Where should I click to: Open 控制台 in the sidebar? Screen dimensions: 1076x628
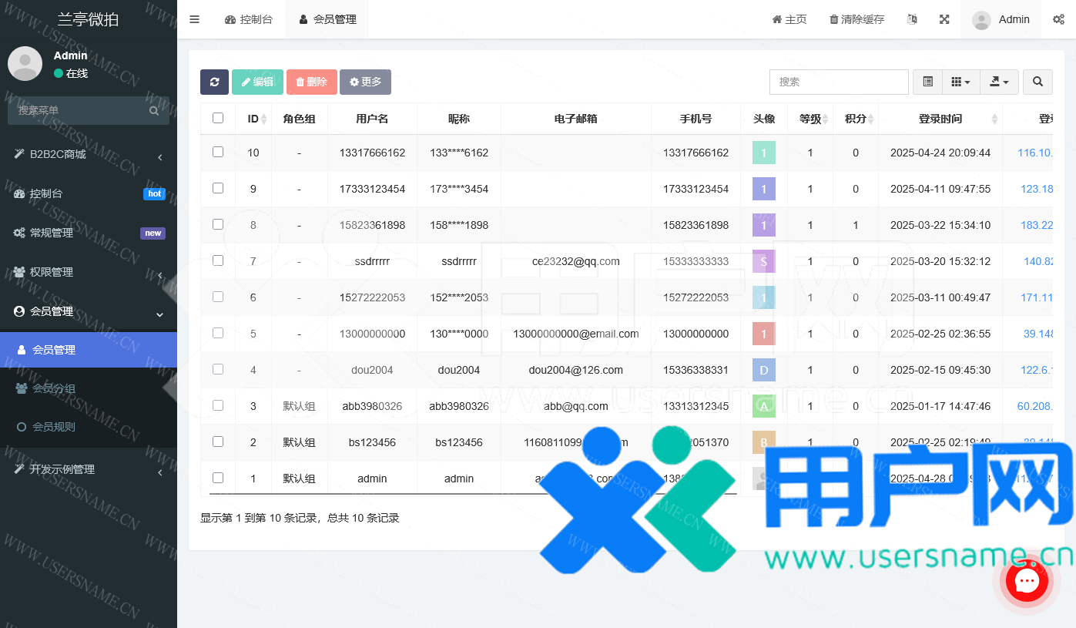pos(89,194)
